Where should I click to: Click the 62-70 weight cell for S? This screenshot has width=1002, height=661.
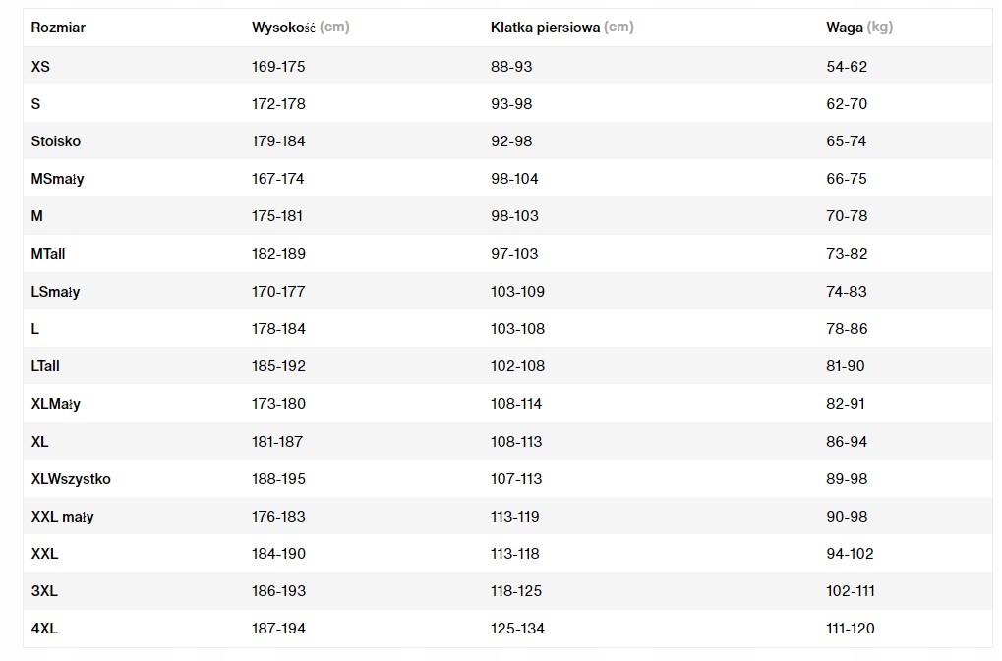847,104
